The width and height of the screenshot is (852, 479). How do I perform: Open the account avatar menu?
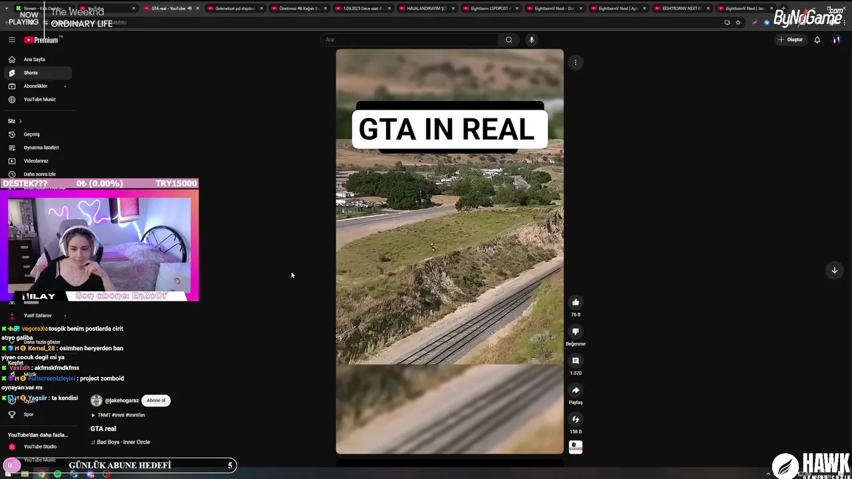(837, 40)
